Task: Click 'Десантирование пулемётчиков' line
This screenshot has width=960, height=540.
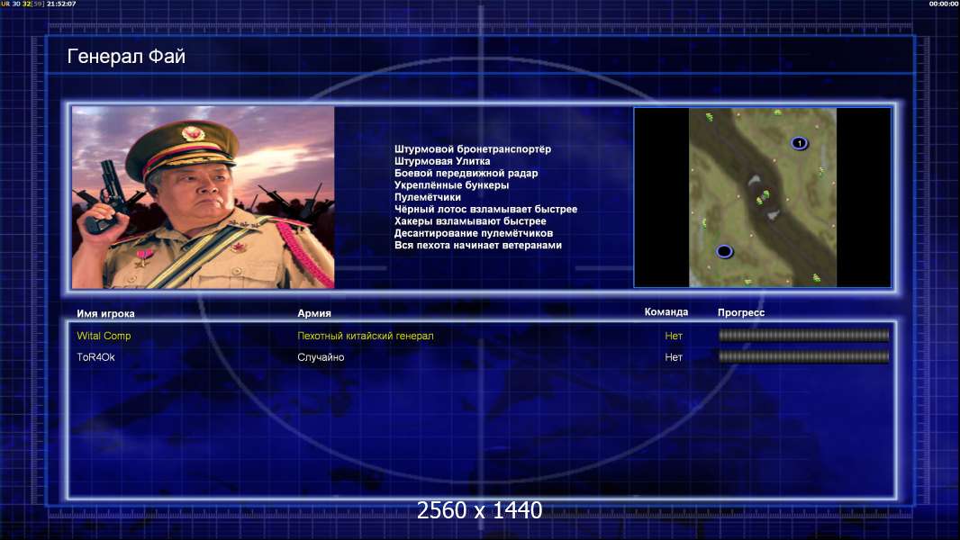Action: coord(474,233)
